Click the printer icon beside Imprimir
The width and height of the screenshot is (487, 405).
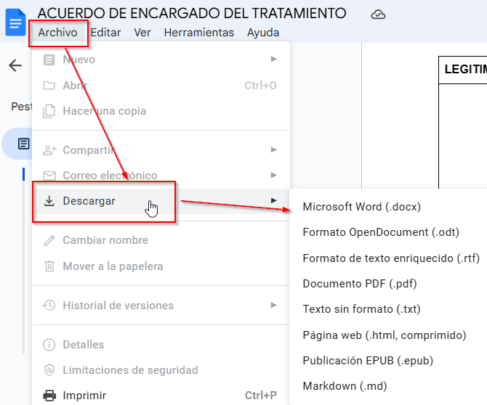click(x=49, y=396)
